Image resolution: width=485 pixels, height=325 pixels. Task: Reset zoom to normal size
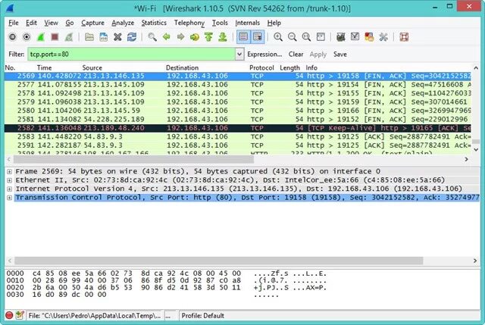tap(306, 37)
